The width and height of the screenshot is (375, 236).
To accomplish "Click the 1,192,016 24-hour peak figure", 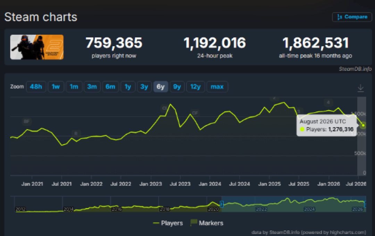I will (215, 43).
